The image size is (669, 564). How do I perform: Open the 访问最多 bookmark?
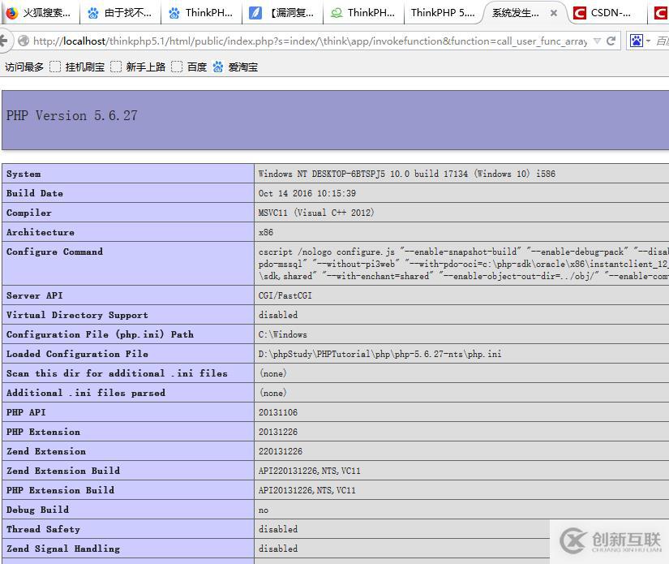24,67
